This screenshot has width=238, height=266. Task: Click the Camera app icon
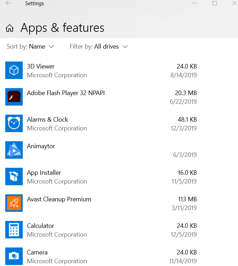pyautogui.click(x=14, y=256)
